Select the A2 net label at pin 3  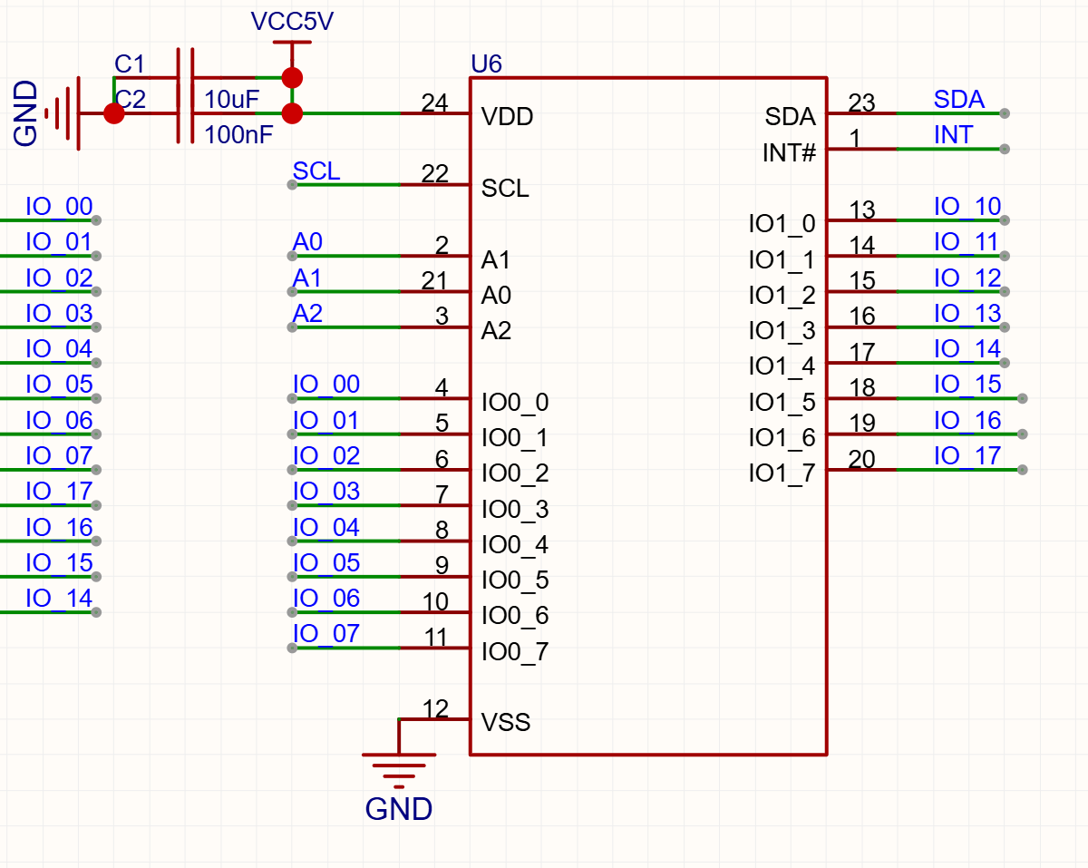(x=308, y=314)
